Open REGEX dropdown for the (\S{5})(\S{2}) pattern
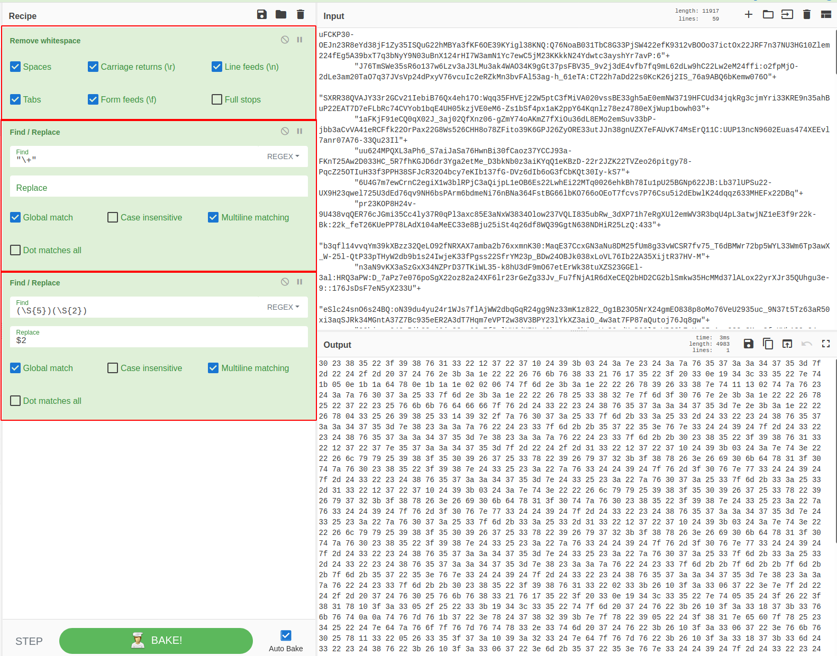Viewport: 837px width, 656px height. (283, 307)
